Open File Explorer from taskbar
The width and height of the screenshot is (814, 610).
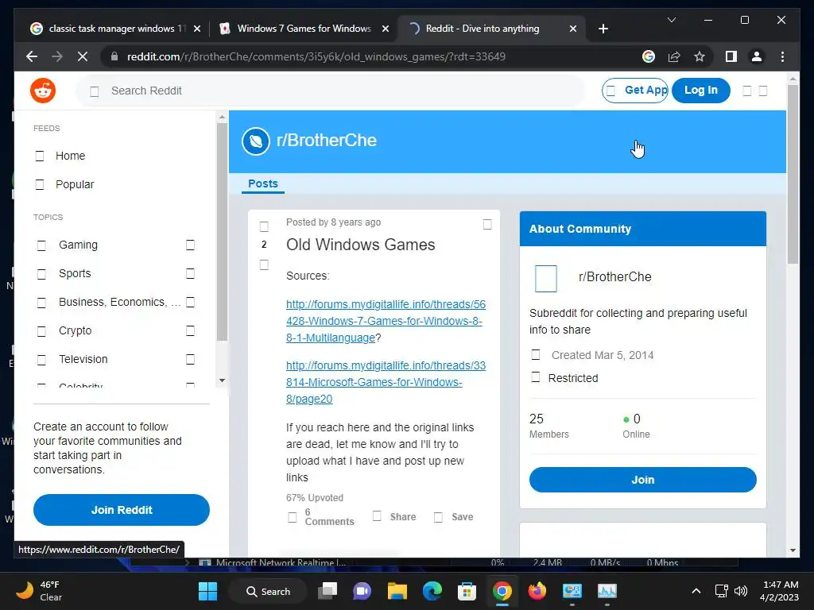tap(397, 591)
